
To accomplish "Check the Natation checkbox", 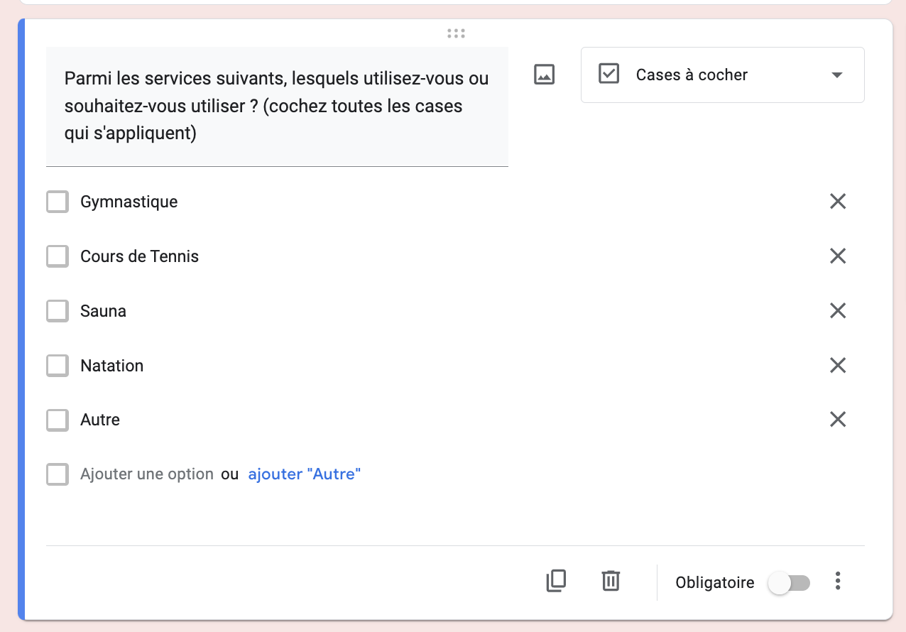I will tap(57, 365).
